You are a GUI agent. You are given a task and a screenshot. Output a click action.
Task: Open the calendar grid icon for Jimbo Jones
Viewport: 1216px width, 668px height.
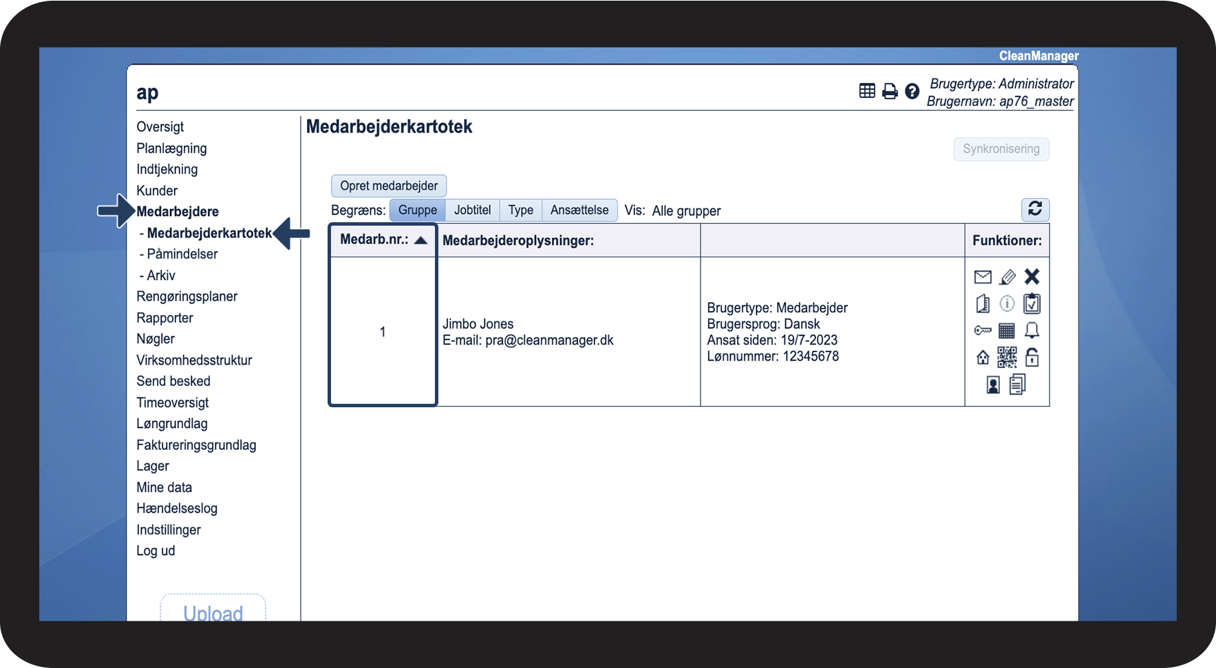(x=1007, y=331)
